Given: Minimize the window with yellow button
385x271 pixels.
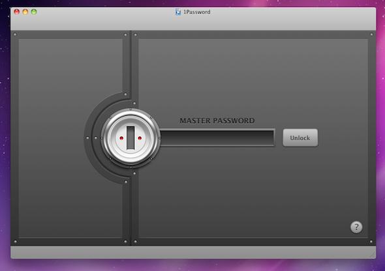Looking at the screenshot, I should (x=25, y=12).
